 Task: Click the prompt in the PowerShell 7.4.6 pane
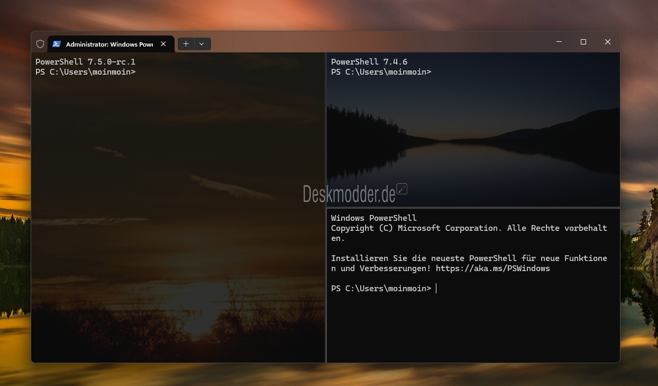pyautogui.click(x=381, y=72)
